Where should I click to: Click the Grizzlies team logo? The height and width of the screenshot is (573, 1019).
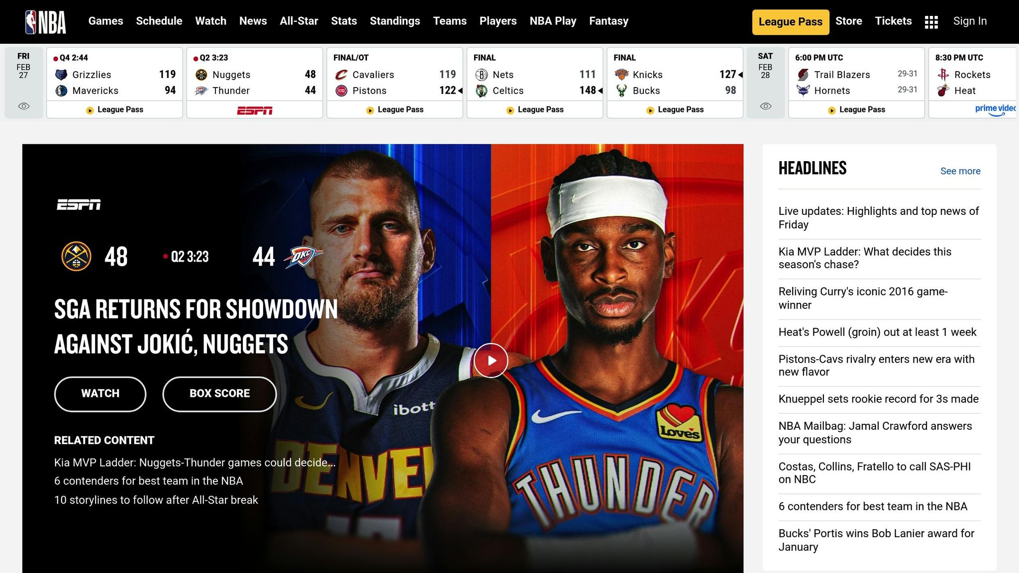pyautogui.click(x=61, y=75)
